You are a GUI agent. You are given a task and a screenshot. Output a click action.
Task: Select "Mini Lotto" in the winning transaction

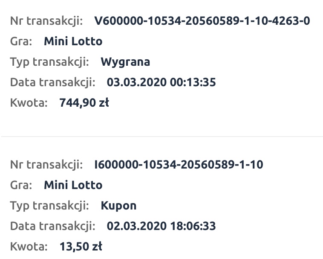coord(73,41)
